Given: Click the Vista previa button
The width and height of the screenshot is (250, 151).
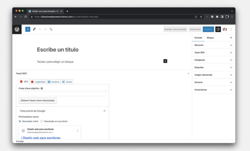Looking at the screenshot, I should point(195,29).
